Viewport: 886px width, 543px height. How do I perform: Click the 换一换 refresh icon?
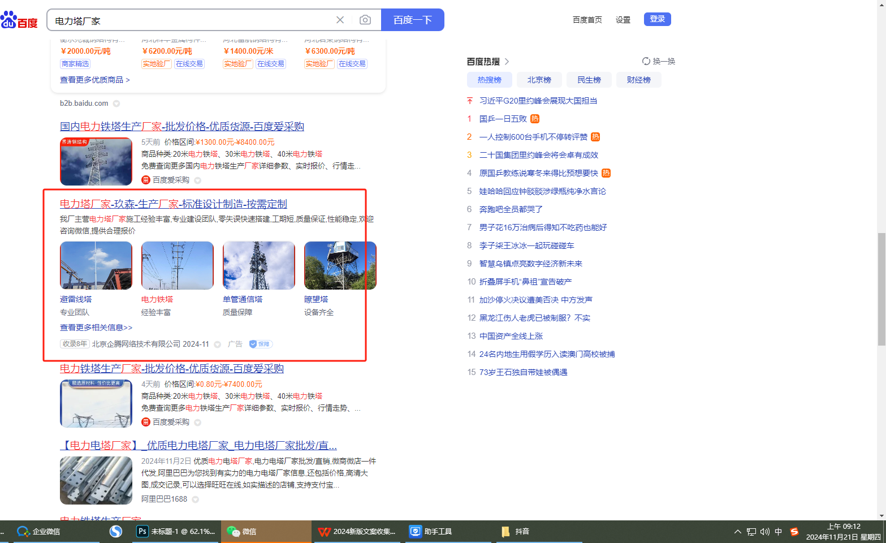point(646,61)
